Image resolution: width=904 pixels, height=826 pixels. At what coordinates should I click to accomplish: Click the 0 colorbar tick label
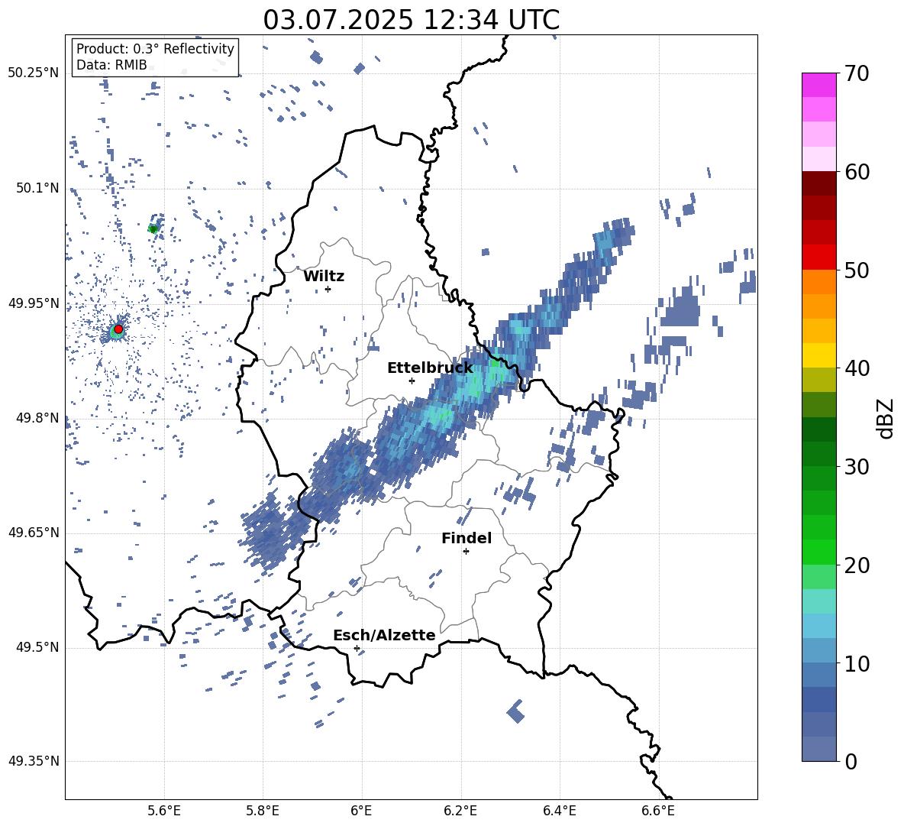click(x=851, y=761)
